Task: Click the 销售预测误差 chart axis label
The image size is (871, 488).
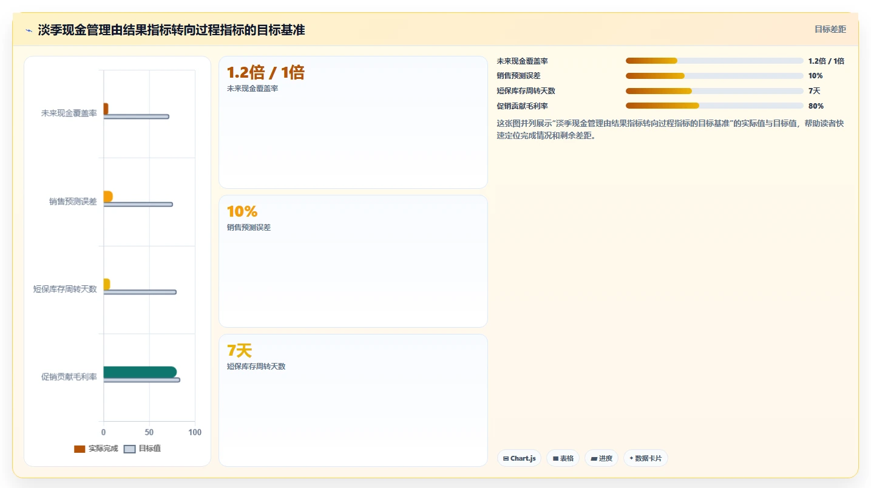Action: coord(73,202)
